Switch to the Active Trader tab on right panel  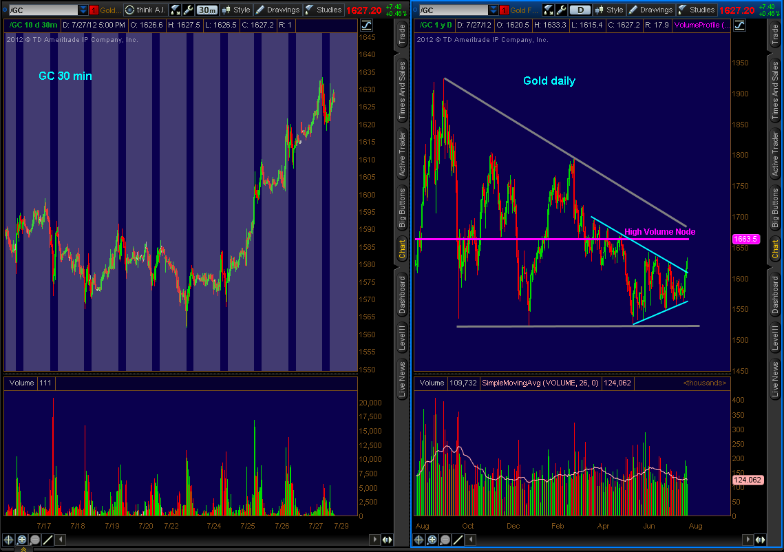pyautogui.click(x=775, y=156)
